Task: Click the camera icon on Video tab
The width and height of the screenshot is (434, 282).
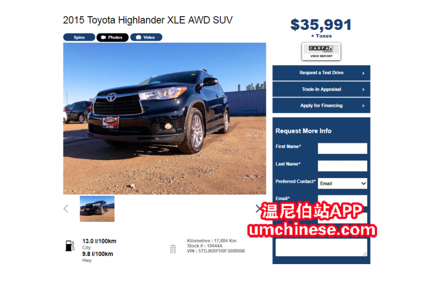Action: tap(139, 37)
